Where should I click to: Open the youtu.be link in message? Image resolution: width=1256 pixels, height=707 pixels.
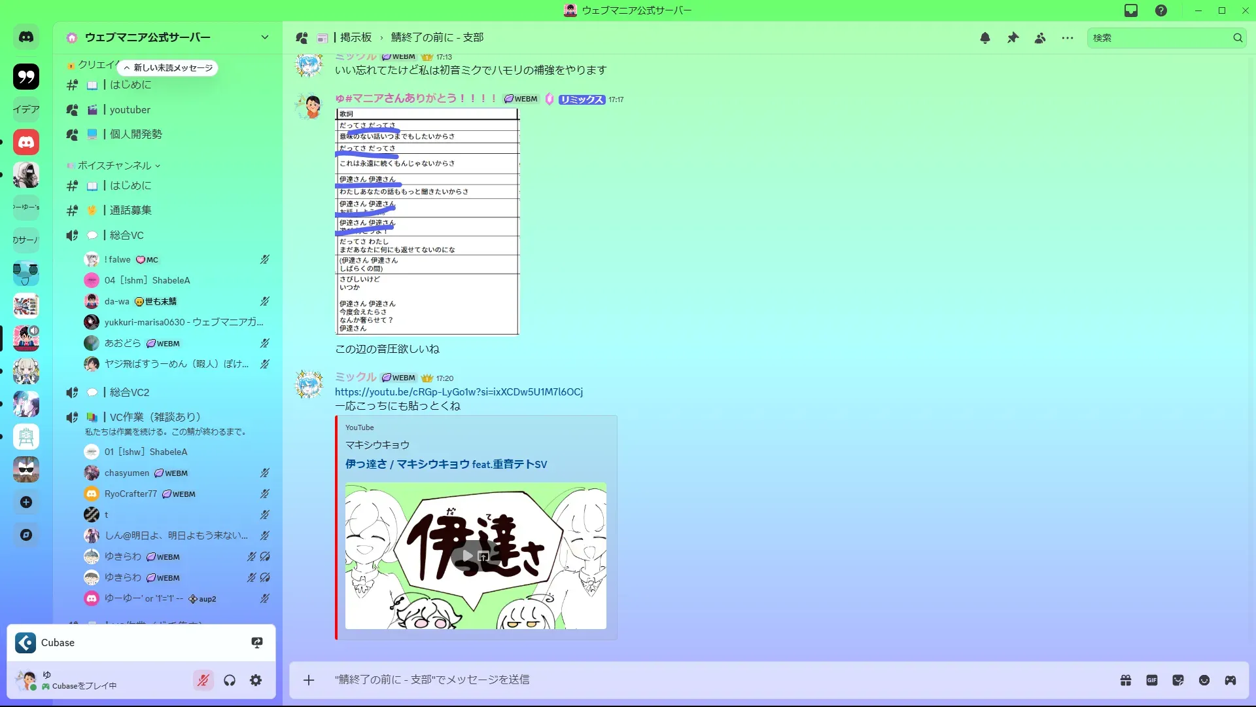459,391
